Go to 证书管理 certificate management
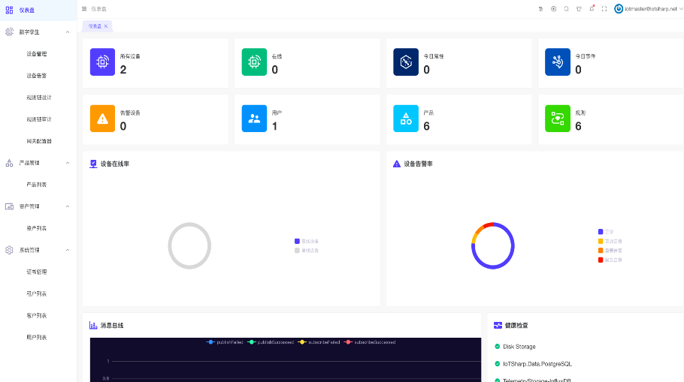The image size is (684, 382). tap(37, 272)
